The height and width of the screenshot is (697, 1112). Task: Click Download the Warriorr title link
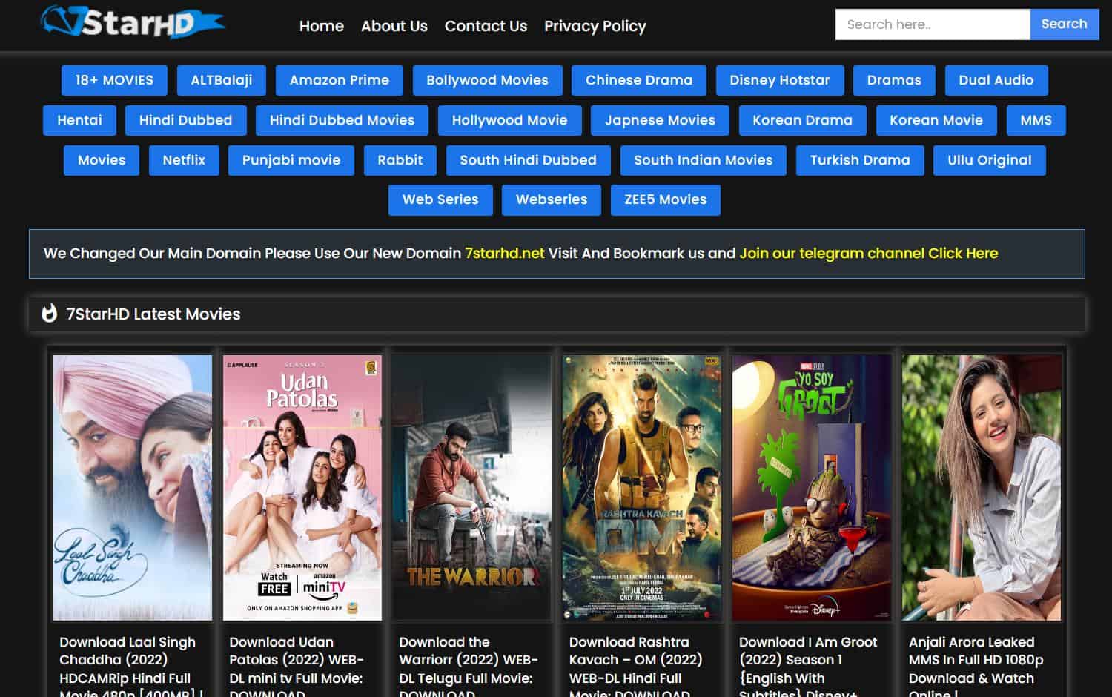[x=469, y=667]
